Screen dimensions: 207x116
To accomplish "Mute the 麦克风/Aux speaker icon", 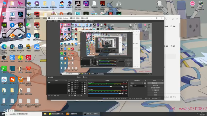I will pos(123,87).
